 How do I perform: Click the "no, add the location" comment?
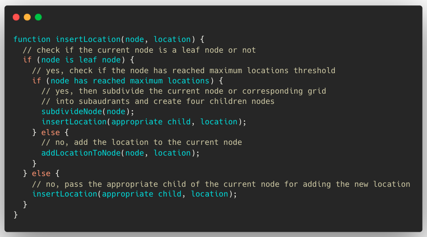[142, 142]
